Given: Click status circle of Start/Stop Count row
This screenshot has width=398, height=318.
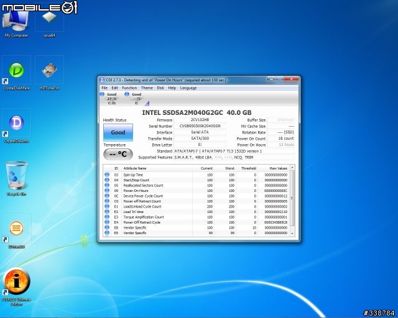Looking at the screenshot, I should point(107,180).
